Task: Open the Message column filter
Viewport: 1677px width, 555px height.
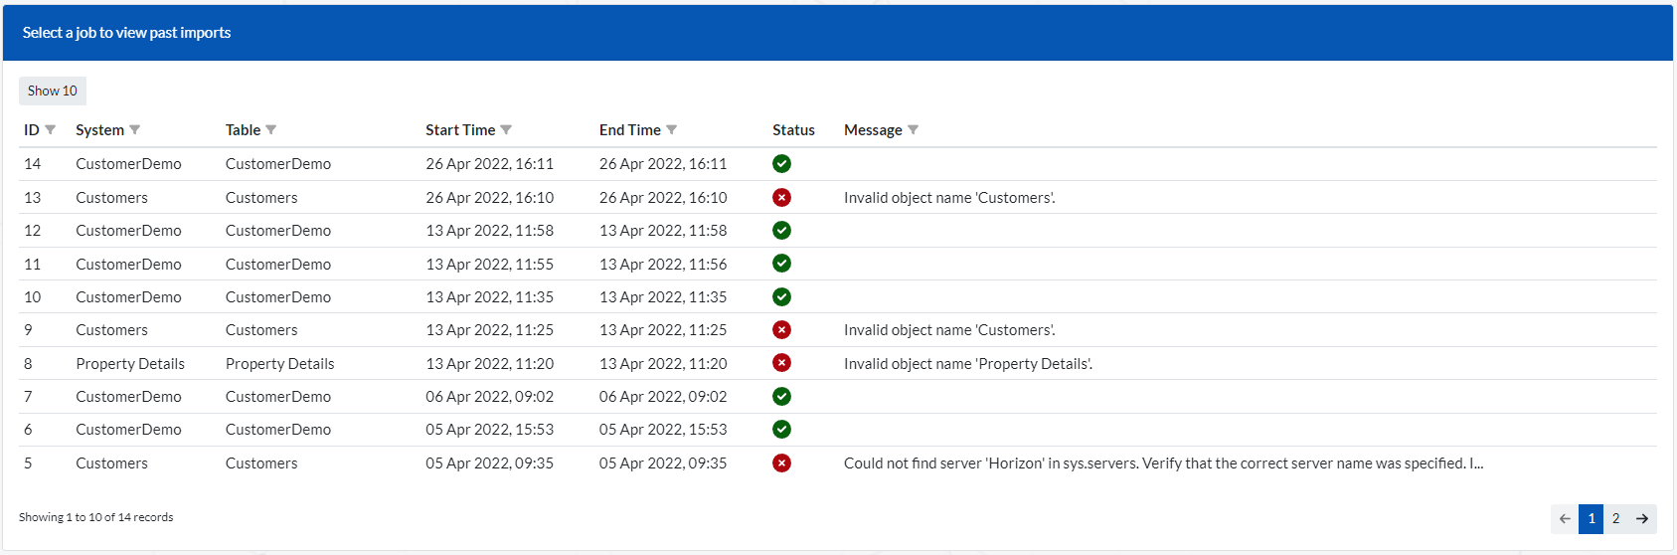Action: (x=914, y=130)
